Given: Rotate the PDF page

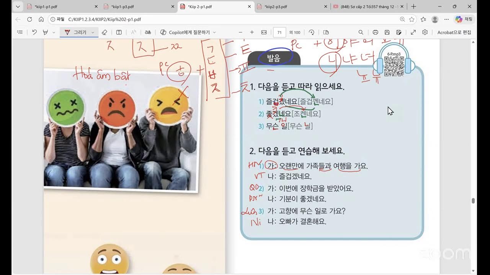Looking at the screenshot, I should point(312,32).
